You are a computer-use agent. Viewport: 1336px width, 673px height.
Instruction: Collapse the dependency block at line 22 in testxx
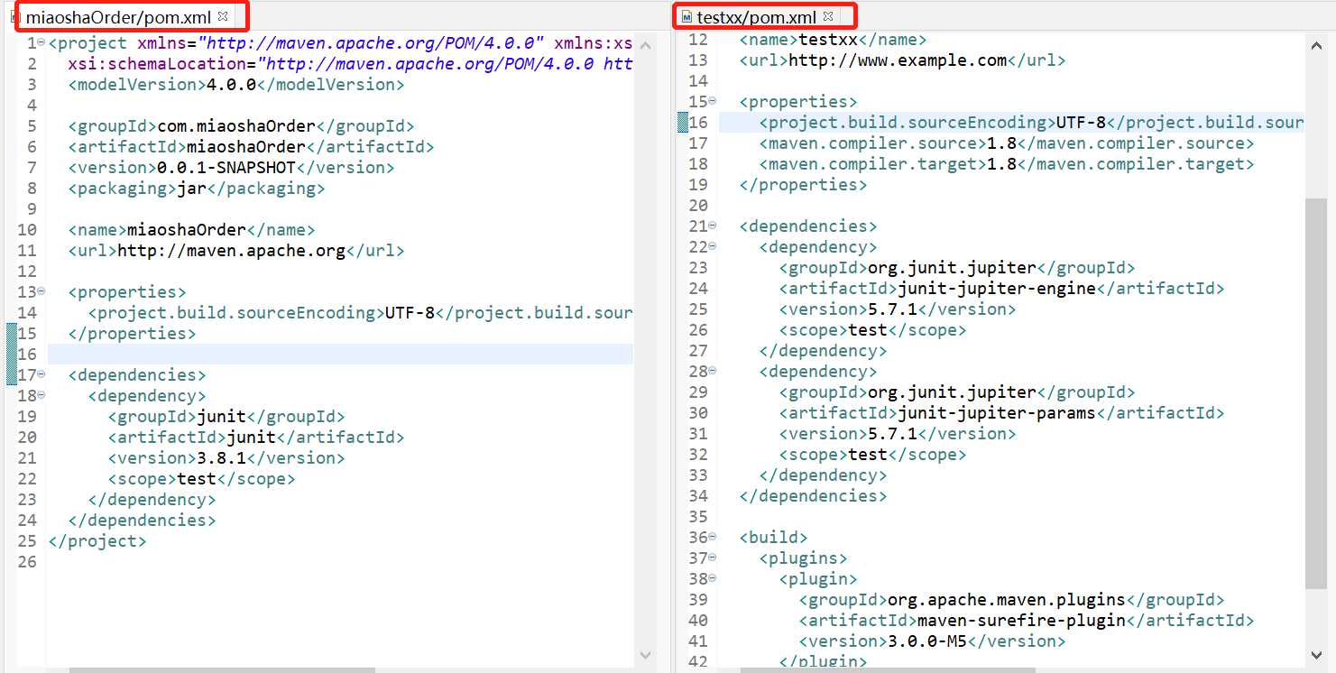[713, 245]
